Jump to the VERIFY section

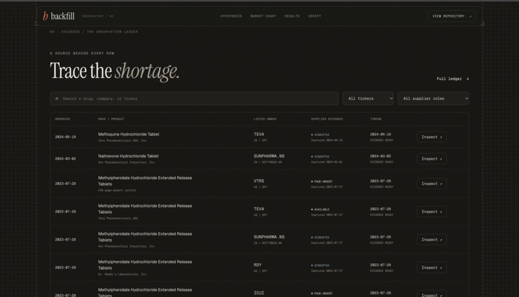(314, 16)
